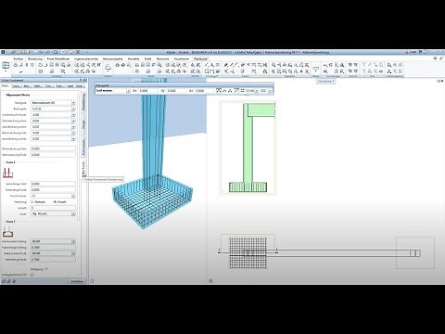Click the first icon at palette bottom left

4,281
